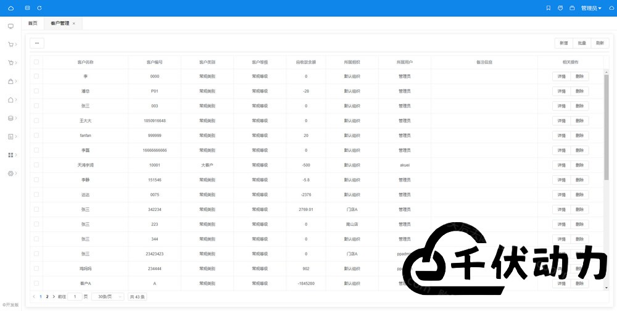Click 详情 for customer 王大大

click(x=561, y=121)
